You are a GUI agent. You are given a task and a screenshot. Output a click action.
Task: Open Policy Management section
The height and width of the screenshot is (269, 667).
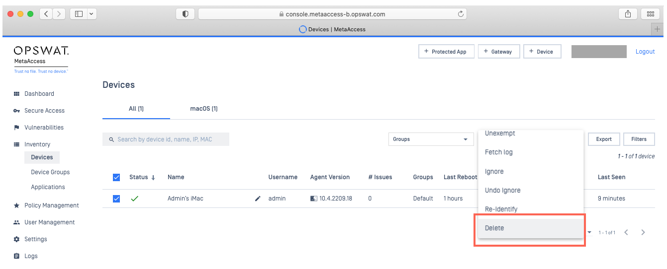point(52,205)
